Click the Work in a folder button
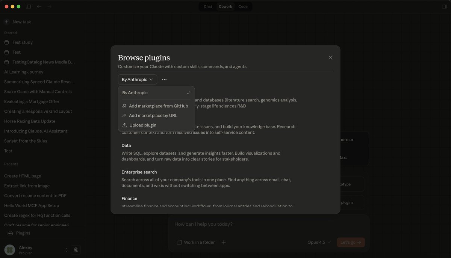451x258 pixels. [x=195, y=242]
